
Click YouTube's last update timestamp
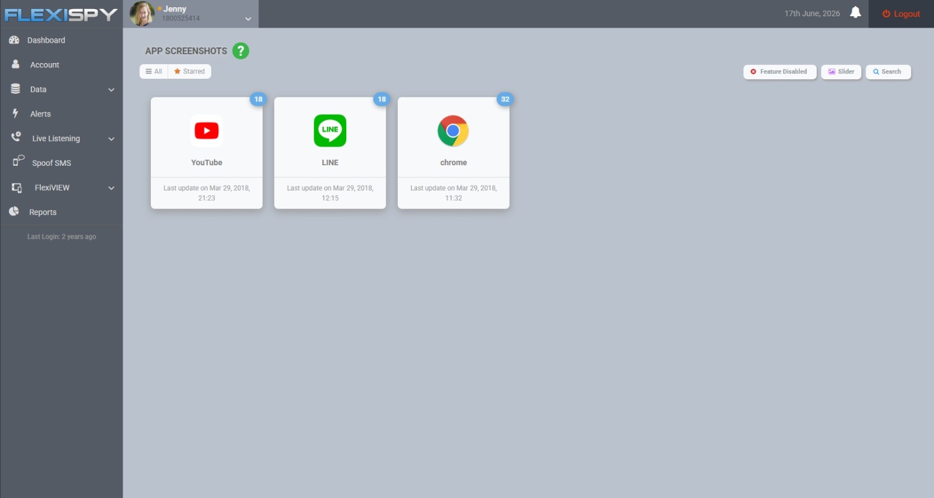pos(207,193)
